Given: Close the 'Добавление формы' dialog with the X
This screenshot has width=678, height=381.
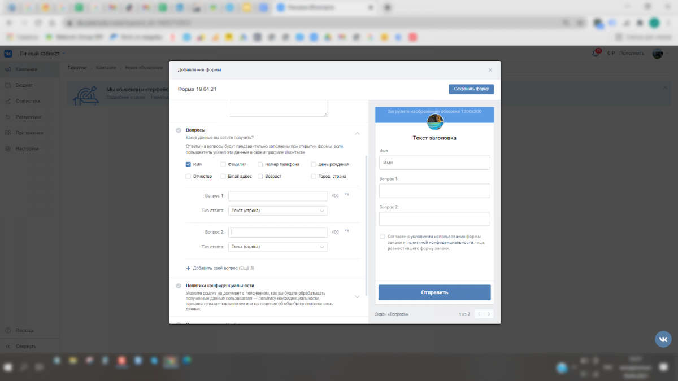Looking at the screenshot, I should 490,70.
